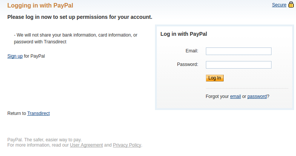
Task: Click the "Logging in with PayPal" page heading
Action: [40, 6]
